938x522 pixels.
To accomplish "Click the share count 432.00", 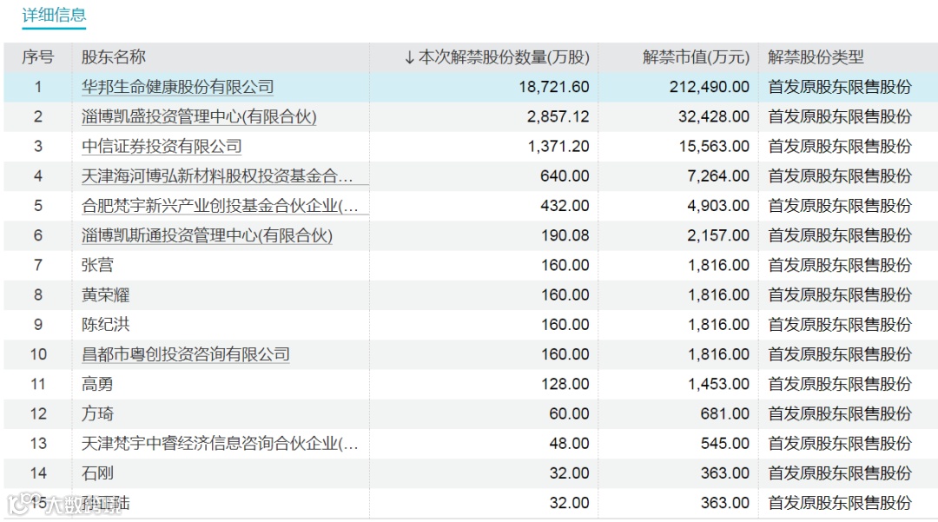I will 565,207.
